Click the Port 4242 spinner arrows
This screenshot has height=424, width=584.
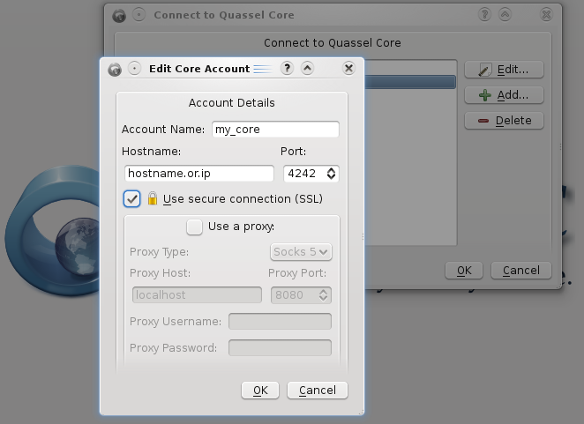click(x=331, y=174)
